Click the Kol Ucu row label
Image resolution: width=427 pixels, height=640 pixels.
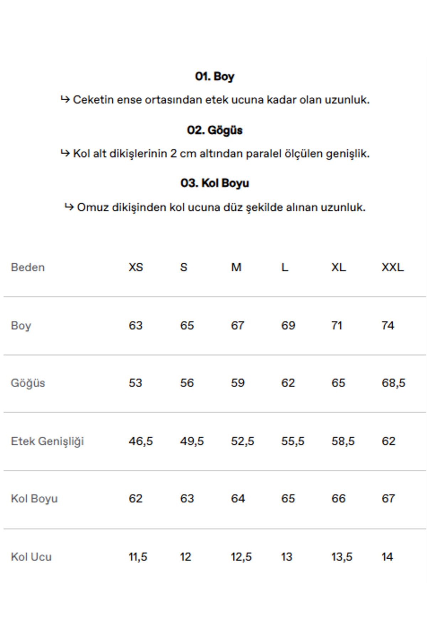(x=31, y=556)
